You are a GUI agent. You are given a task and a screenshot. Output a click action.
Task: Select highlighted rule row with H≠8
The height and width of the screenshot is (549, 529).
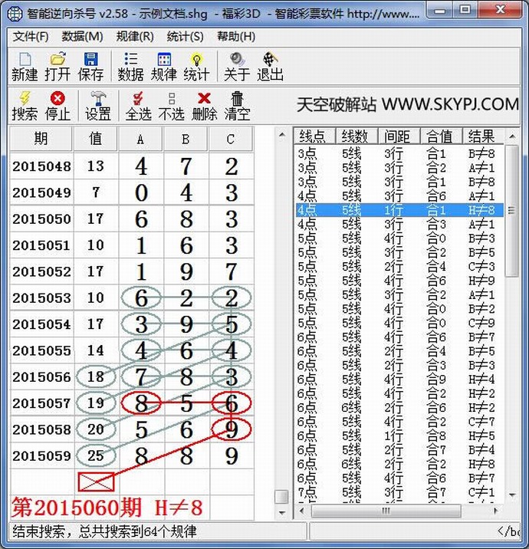click(x=399, y=210)
